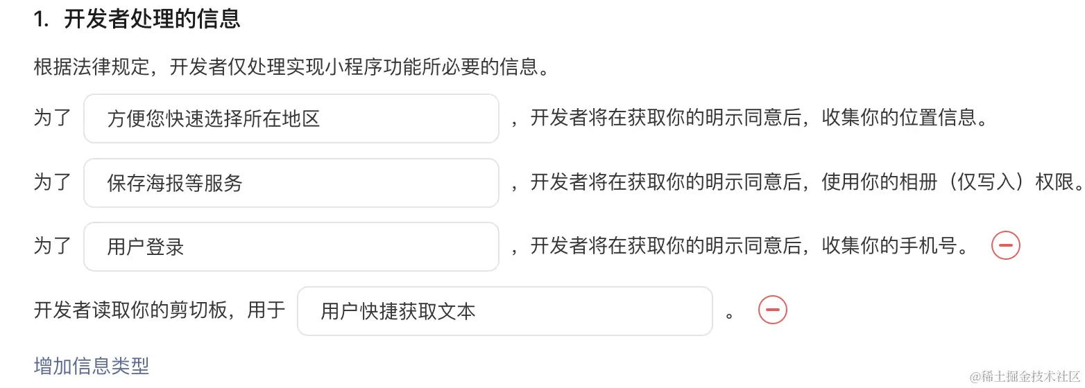Click the text 开发者读取你的剪切板，用于

point(160,311)
